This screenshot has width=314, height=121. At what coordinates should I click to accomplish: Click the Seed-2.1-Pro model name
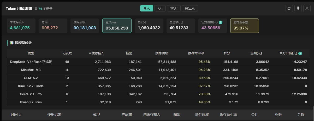31,94
